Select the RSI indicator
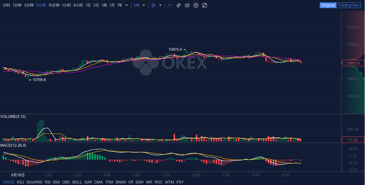The image size is (365, 185). [x=47, y=182]
